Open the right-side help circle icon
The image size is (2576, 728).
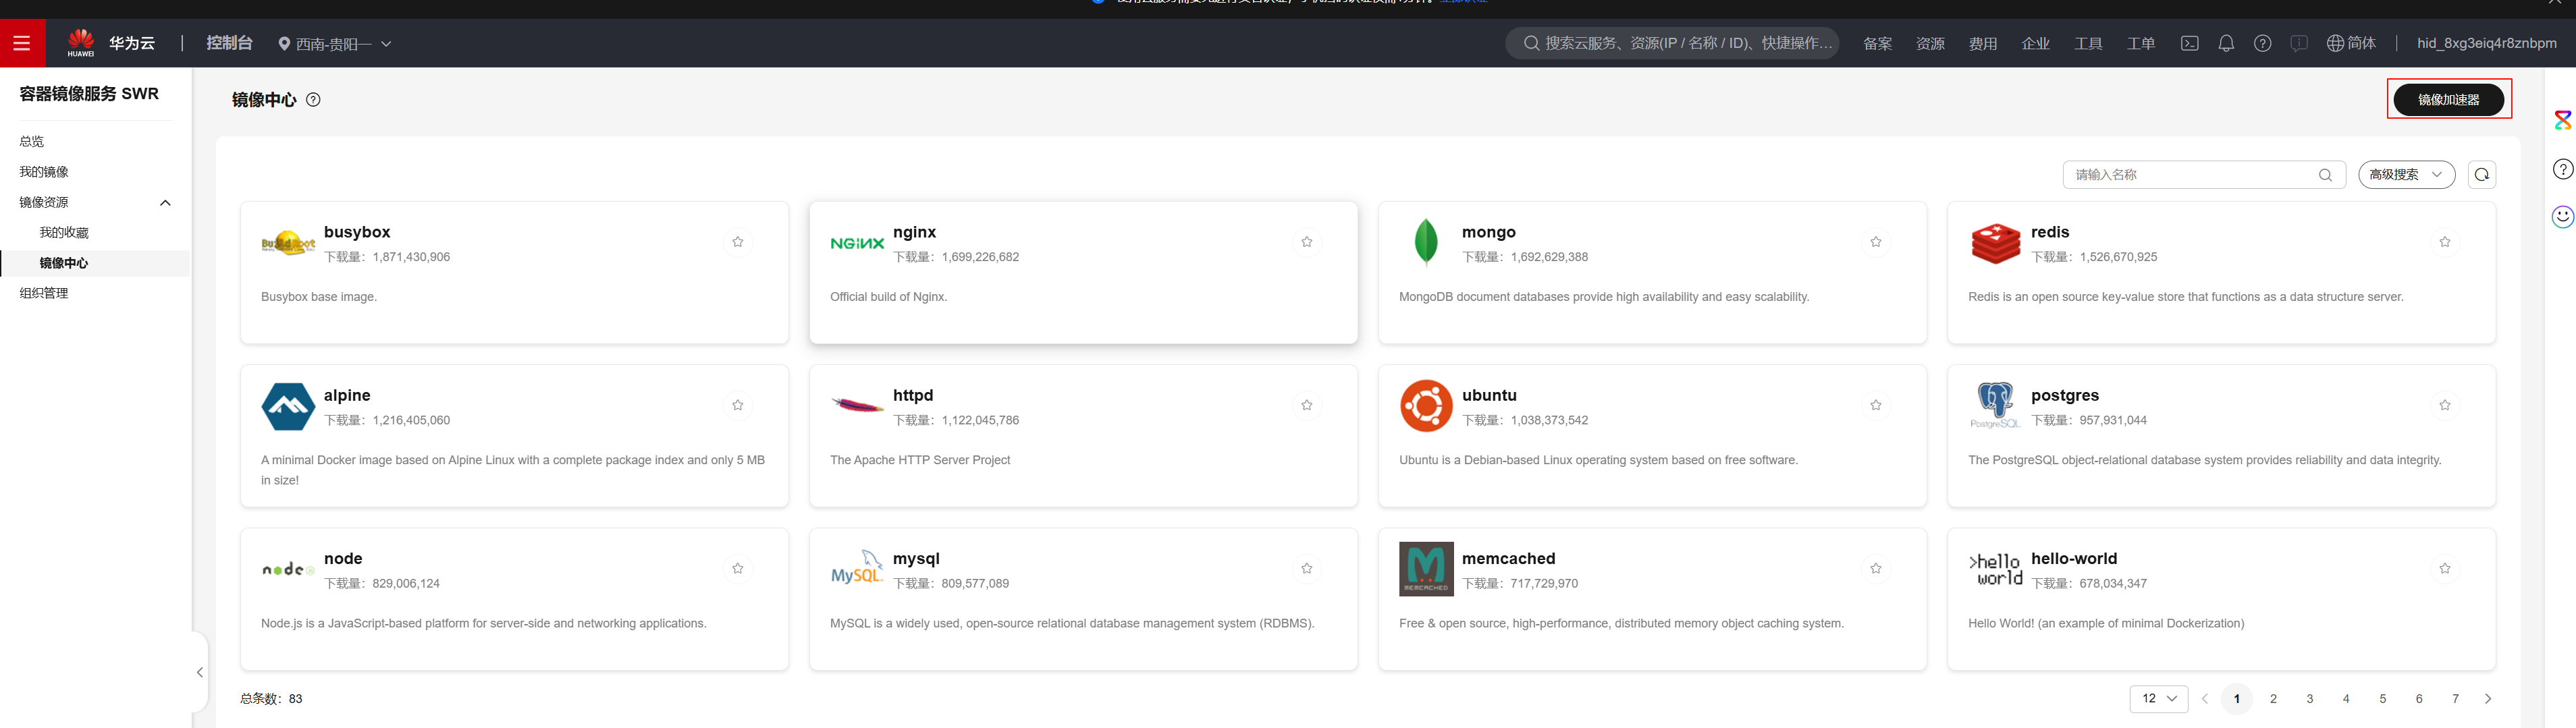[x=2563, y=169]
